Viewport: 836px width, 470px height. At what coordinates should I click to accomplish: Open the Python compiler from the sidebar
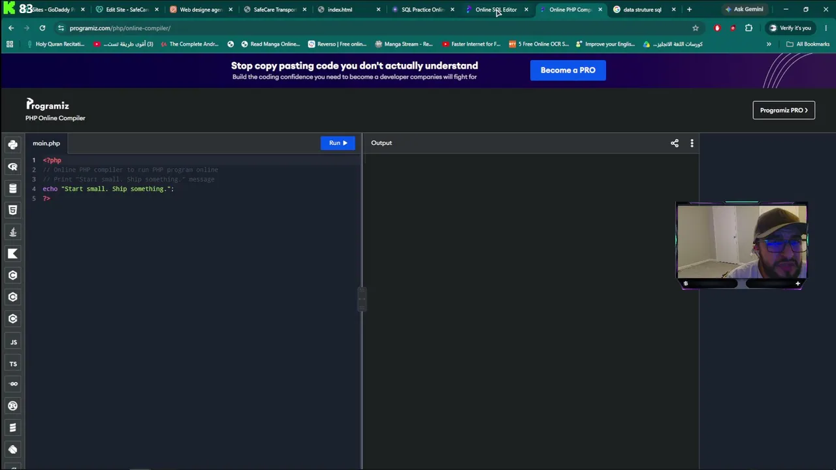(12, 145)
